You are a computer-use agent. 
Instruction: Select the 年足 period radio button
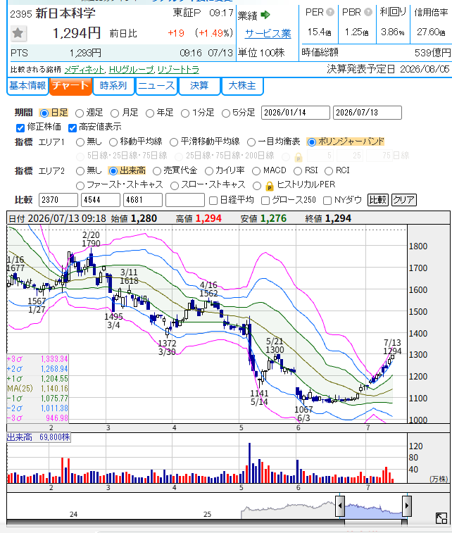pos(150,113)
